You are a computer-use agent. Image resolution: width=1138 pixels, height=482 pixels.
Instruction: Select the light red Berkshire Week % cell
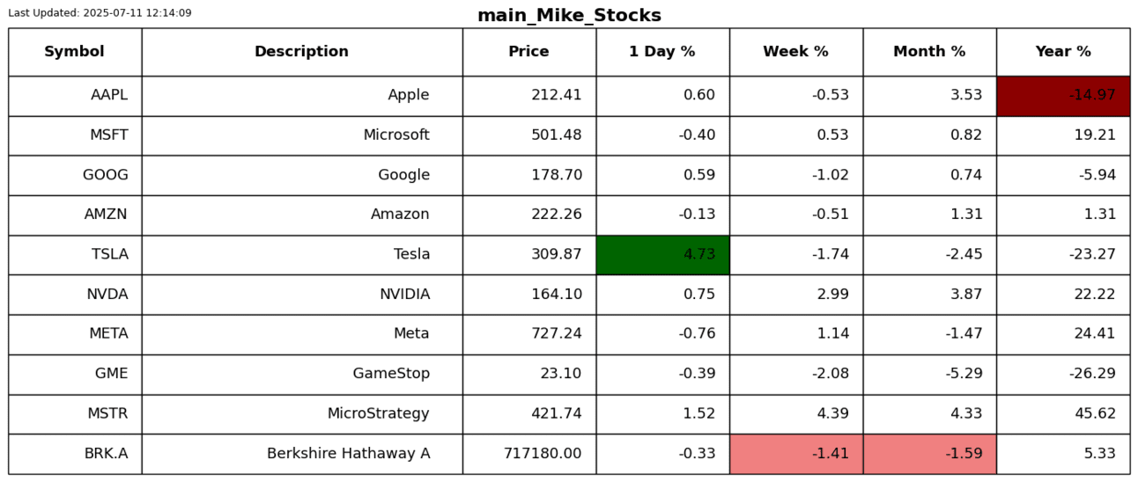[795, 454]
